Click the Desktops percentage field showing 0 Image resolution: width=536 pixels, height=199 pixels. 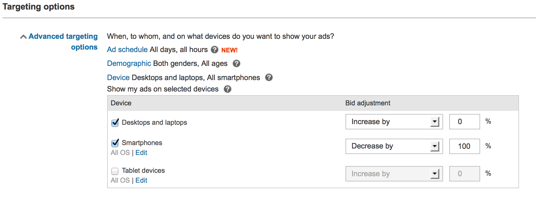point(464,122)
